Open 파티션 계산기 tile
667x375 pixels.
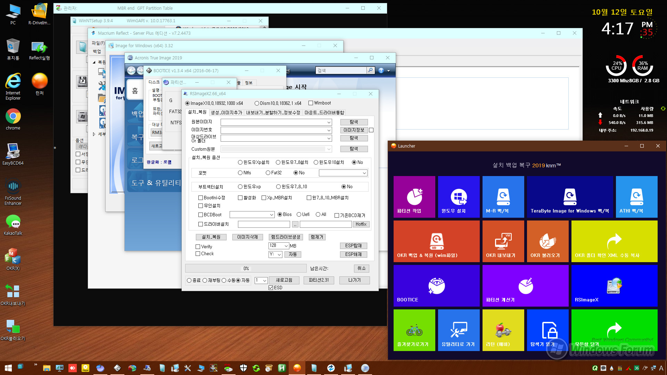pyautogui.click(x=525, y=285)
